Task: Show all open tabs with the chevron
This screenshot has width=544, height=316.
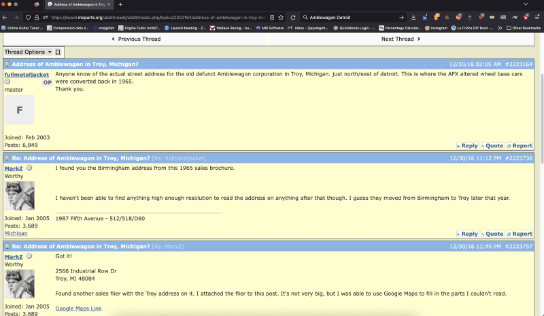Action: coord(526,5)
